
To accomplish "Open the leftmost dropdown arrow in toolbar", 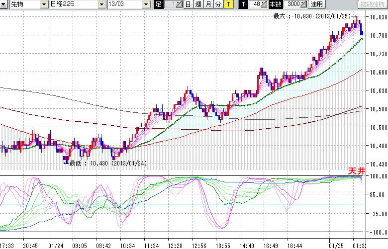I will 4,4.
